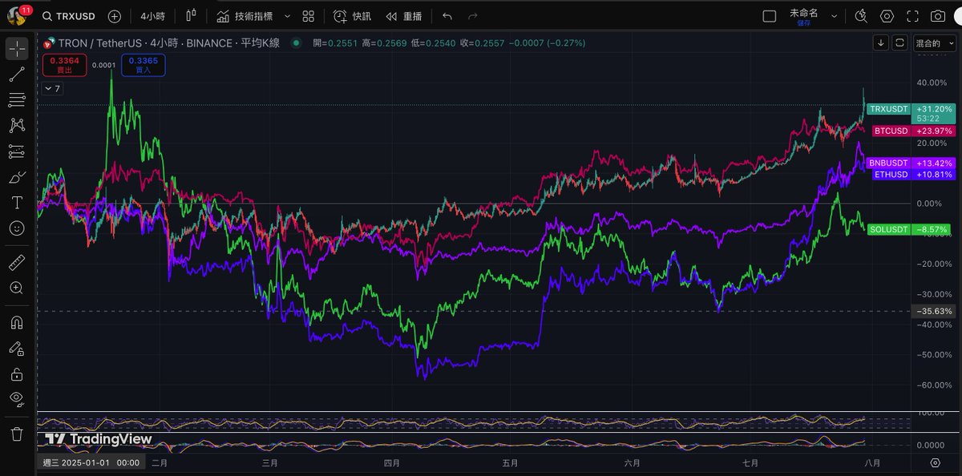Screen dimensions: 962x476
Task: Click the 未命名 layout save button
Action: pyautogui.click(x=804, y=16)
